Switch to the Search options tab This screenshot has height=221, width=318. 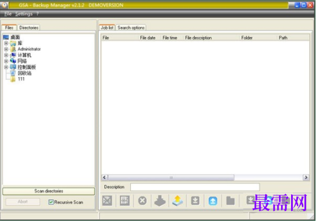(131, 28)
